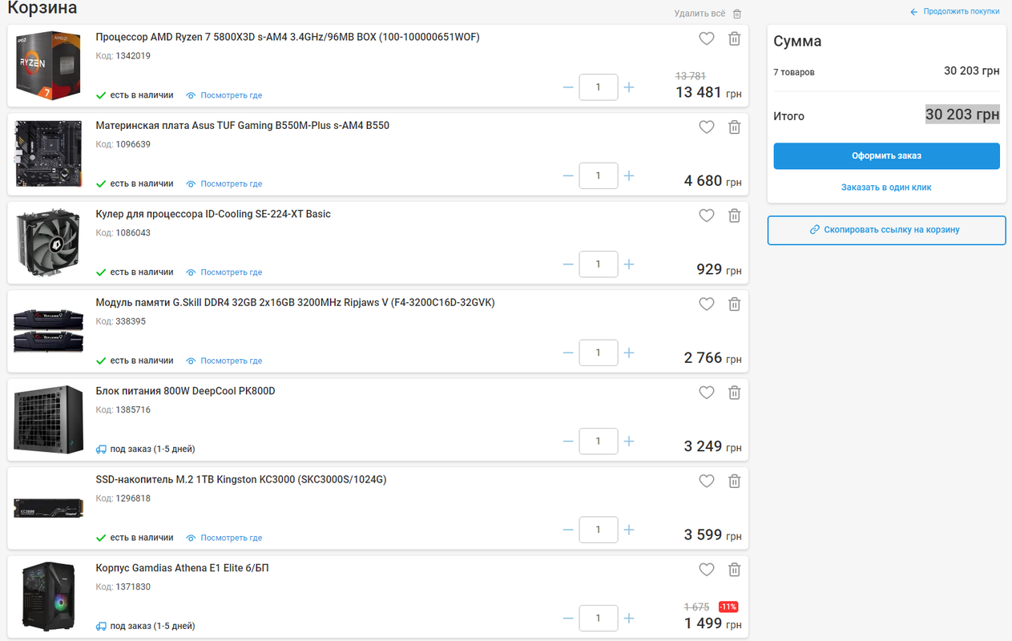
Task: Click the ID-Cooling cooler product image
Action: pyautogui.click(x=48, y=243)
